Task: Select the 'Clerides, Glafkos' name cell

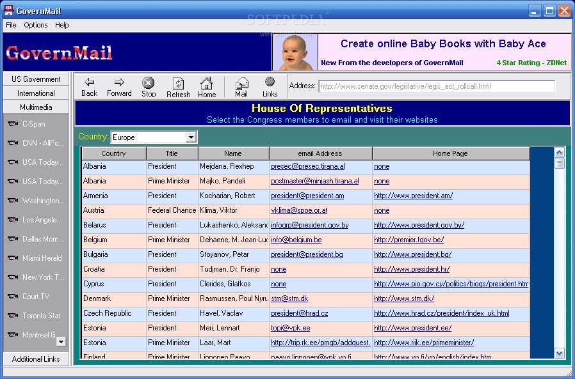Action: point(234,284)
